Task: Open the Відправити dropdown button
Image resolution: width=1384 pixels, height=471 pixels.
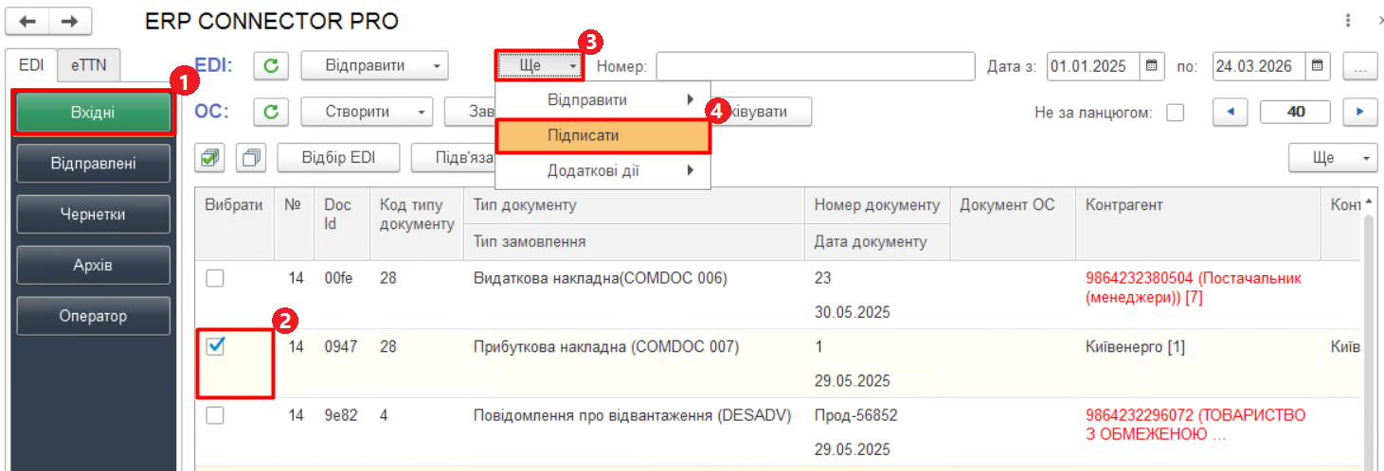Action: [373, 66]
